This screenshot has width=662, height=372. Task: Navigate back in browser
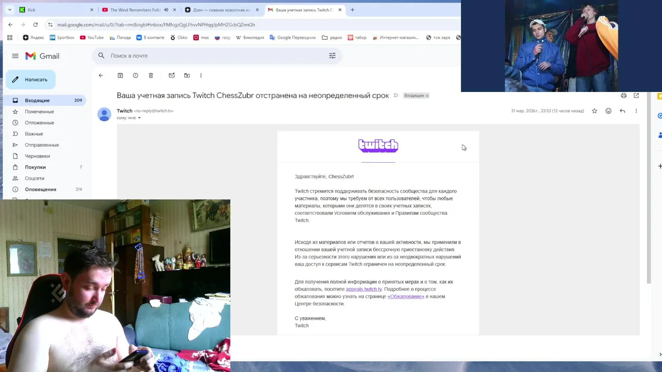(10, 24)
